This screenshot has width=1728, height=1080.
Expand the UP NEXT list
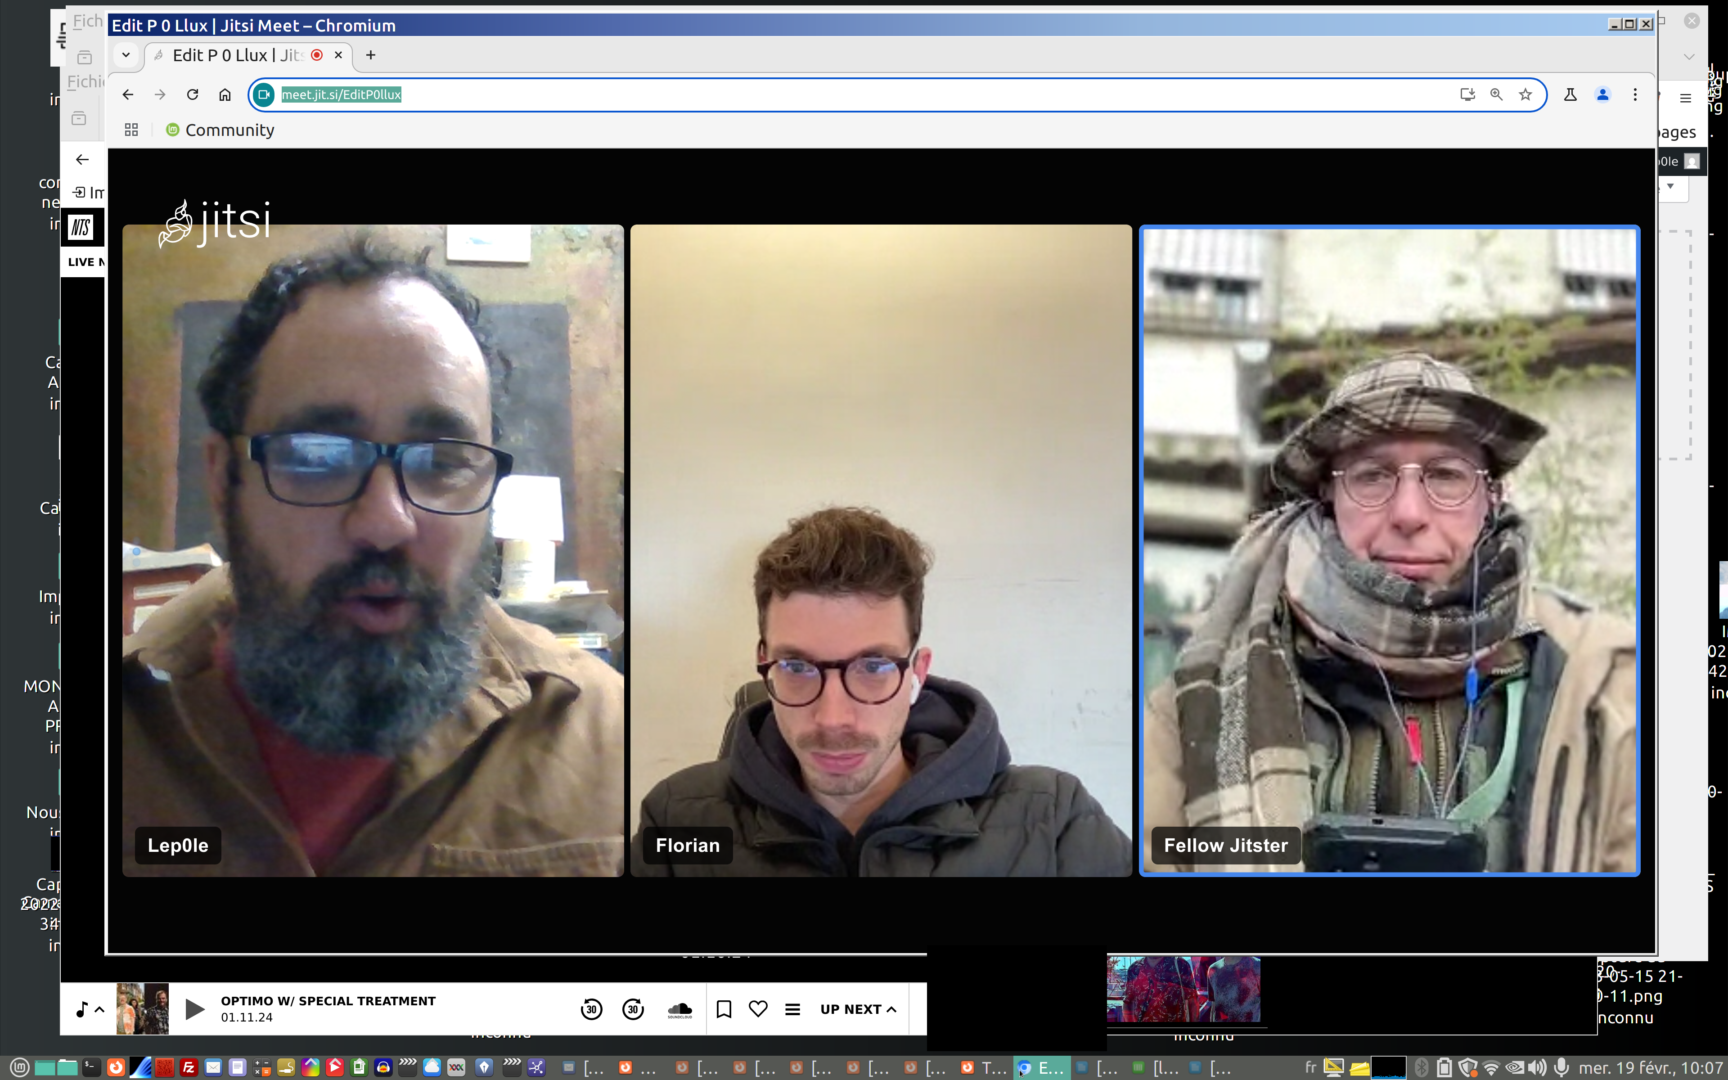pos(858,1009)
